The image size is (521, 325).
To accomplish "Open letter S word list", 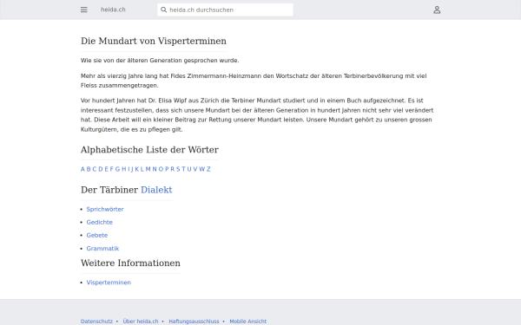I will click(x=178, y=169).
